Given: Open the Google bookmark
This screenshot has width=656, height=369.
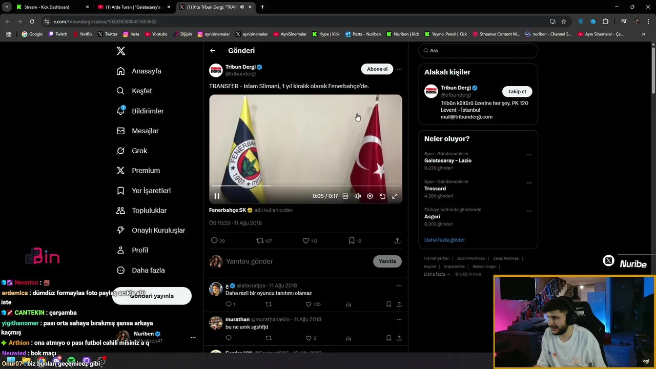Looking at the screenshot, I should [x=32, y=34].
